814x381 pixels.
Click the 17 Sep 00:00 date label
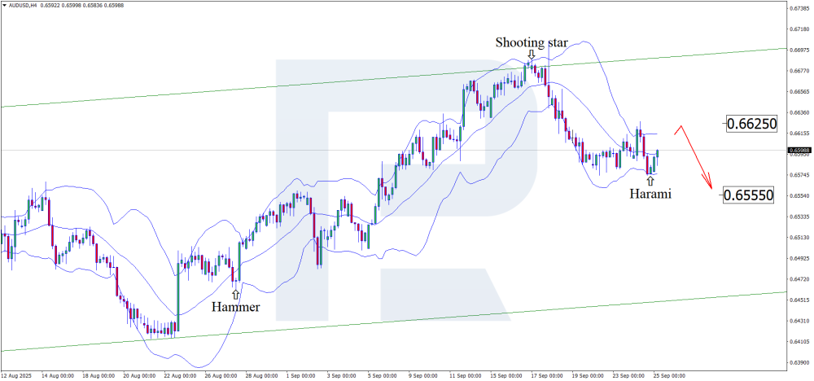546,376
